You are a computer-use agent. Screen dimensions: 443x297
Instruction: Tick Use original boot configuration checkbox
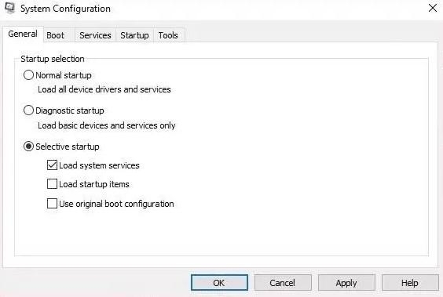coord(52,204)
